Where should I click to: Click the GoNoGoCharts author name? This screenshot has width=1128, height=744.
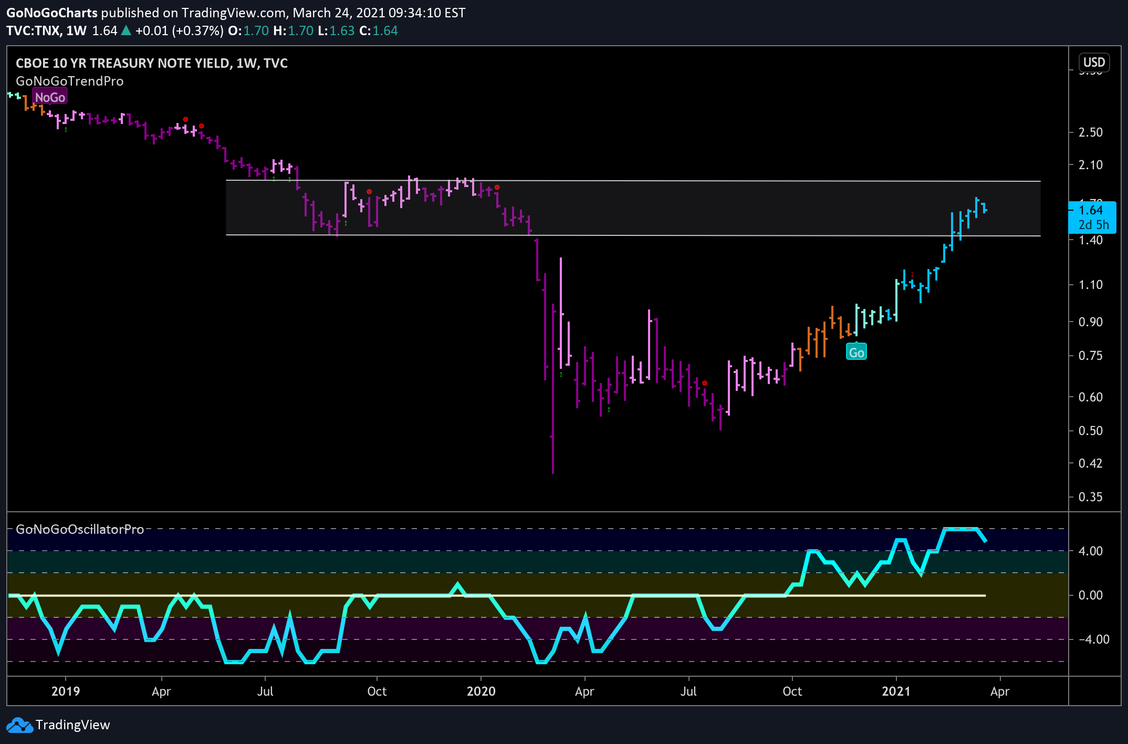tap(52, 13)
